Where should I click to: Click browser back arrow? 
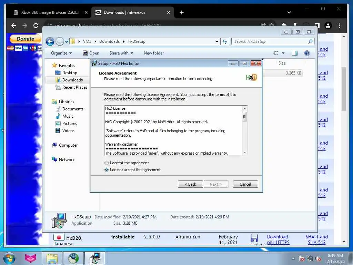point(14,26)
